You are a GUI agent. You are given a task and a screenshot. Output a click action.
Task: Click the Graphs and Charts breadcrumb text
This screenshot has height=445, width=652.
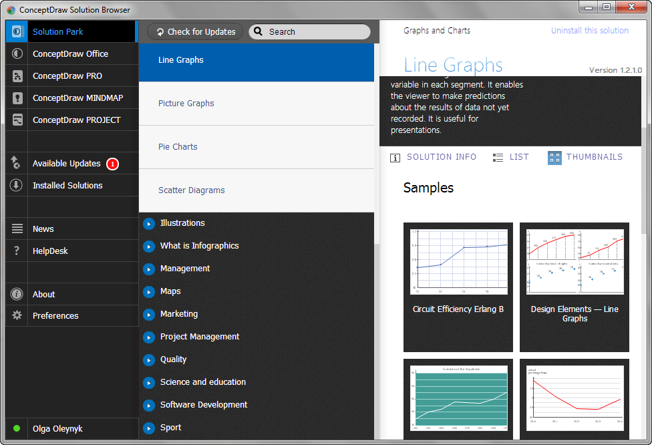click(x=437, y=30)
